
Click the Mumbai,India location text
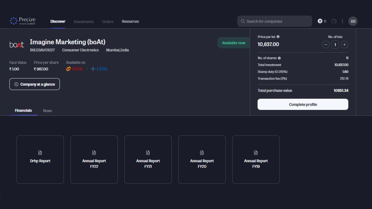(117, 50)
